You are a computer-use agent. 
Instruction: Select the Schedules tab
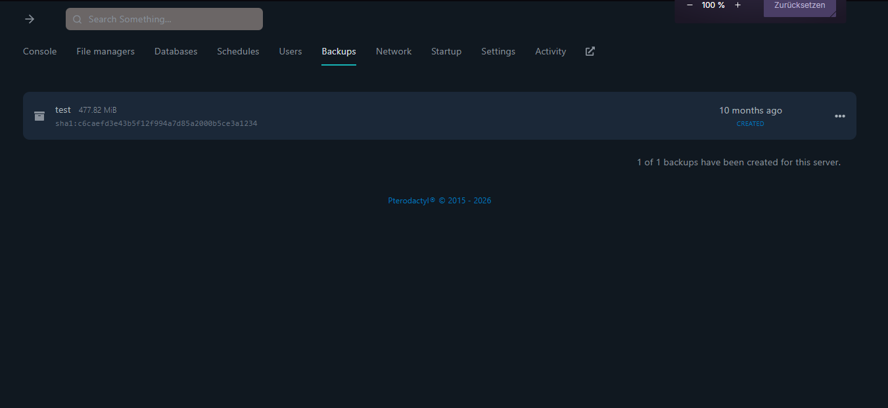pos(238,51)
